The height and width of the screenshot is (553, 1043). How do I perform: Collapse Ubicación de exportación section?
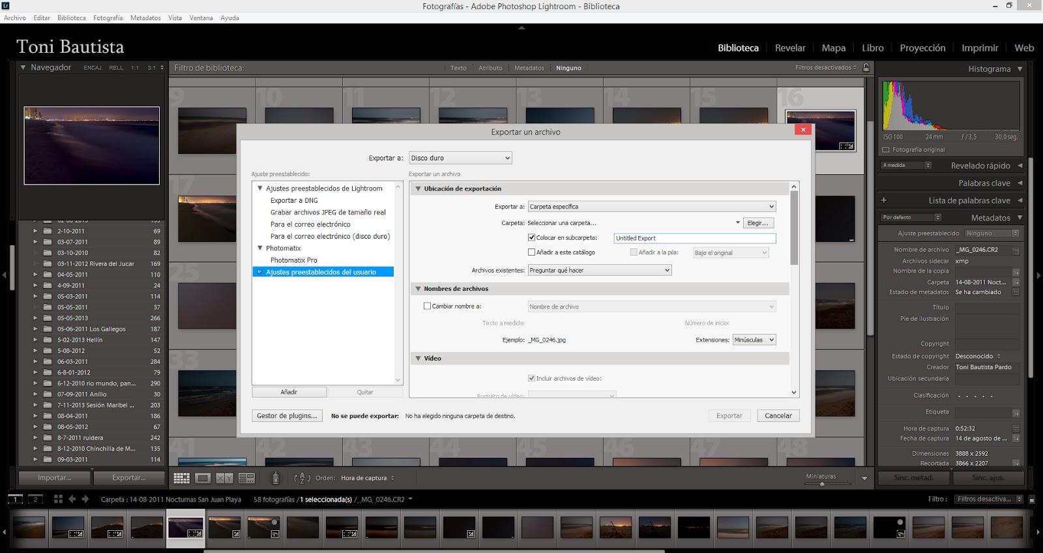[419, 188]
